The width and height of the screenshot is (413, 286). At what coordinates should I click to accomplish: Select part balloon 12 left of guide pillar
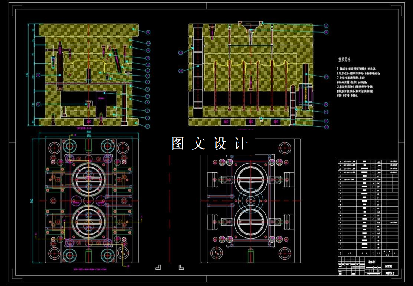[x=39, y=75]
